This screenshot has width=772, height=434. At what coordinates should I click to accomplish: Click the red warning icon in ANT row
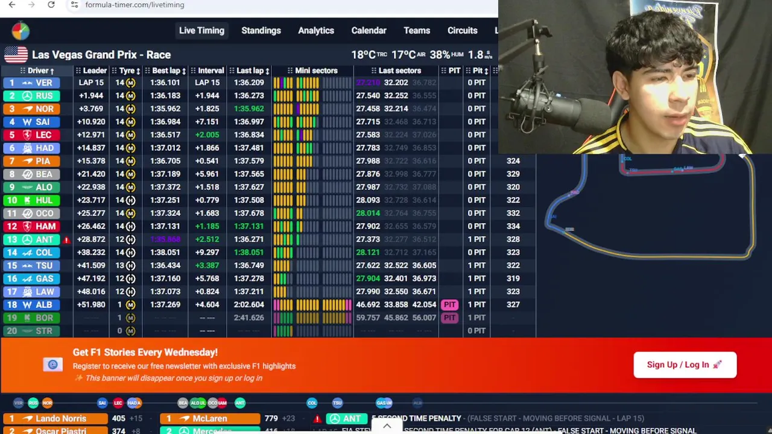click(x=66, y=239)
